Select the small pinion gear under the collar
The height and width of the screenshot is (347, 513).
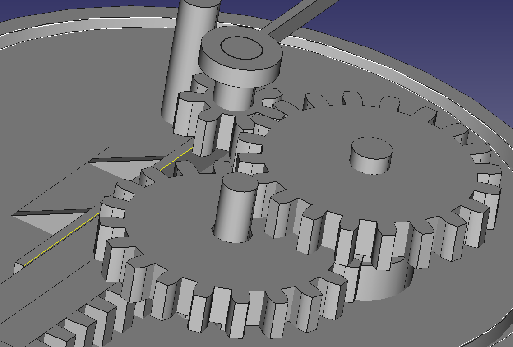click(212, 131)
